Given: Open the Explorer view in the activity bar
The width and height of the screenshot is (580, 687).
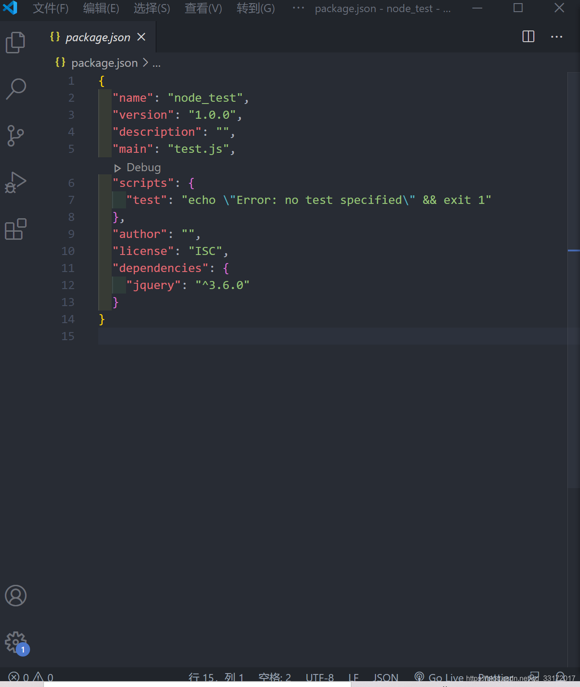Looking at the screenshot, I should (16, 42).
